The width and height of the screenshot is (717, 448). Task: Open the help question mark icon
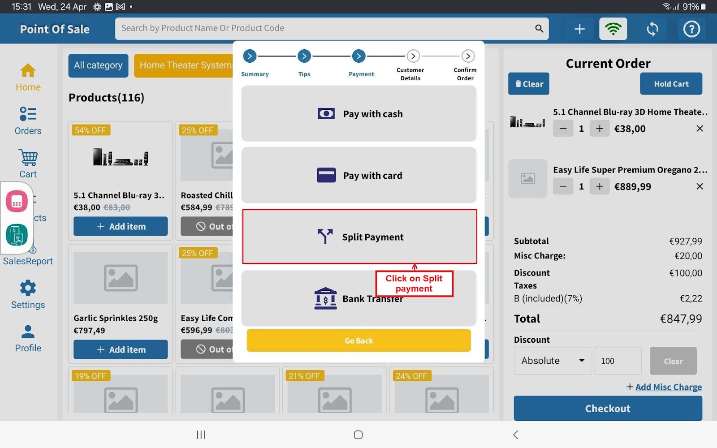coord(691,29)
